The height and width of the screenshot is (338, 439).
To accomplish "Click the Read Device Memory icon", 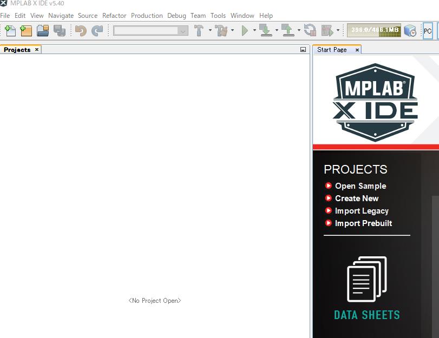I will (x=287, y=30).
